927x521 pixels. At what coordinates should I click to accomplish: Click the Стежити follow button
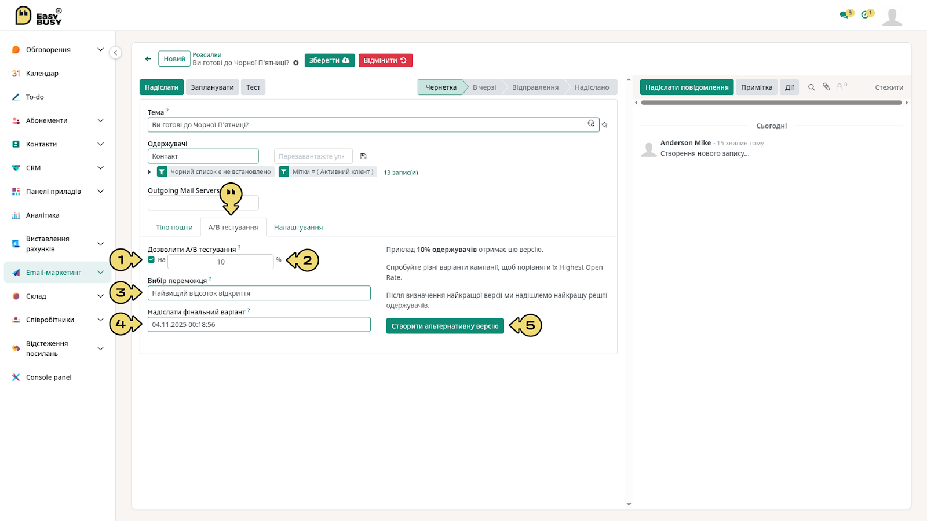pyautogui.click(x=889, y=87)
